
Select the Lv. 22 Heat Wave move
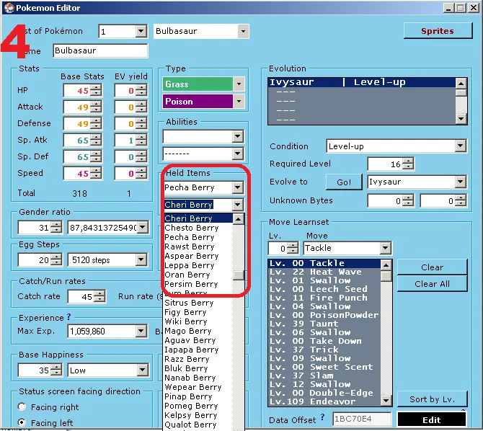[324, 272]
